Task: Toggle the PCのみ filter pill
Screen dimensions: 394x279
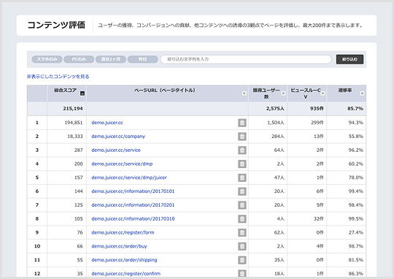Action: 79,59
